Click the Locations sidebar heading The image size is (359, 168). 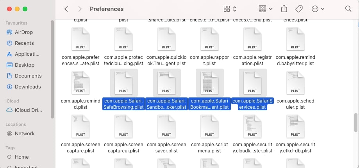pyautogui.click(x=16, y=124)
